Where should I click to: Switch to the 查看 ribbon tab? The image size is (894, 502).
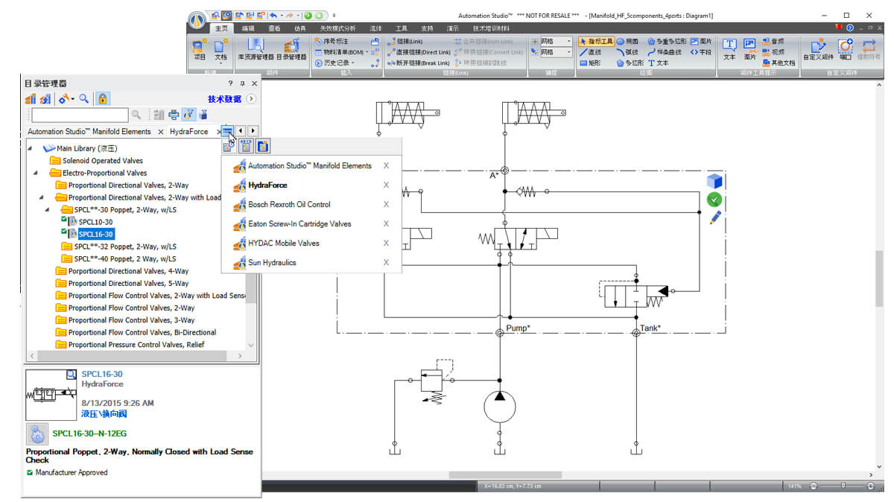(274, 28)
